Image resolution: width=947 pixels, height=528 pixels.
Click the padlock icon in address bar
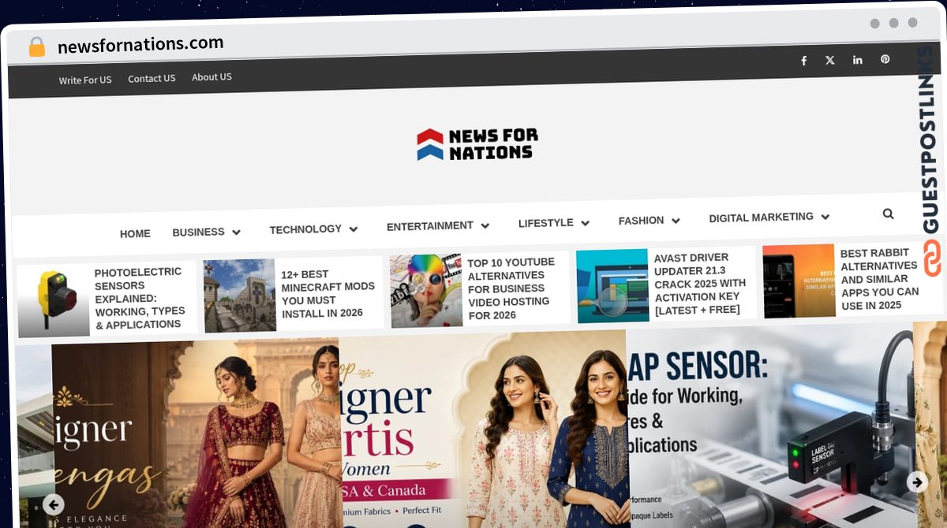[x=37, y=47]
